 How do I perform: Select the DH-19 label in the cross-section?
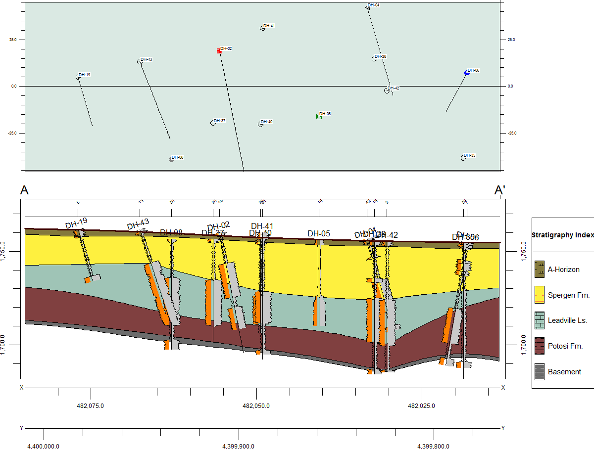(x=76, y=223)
